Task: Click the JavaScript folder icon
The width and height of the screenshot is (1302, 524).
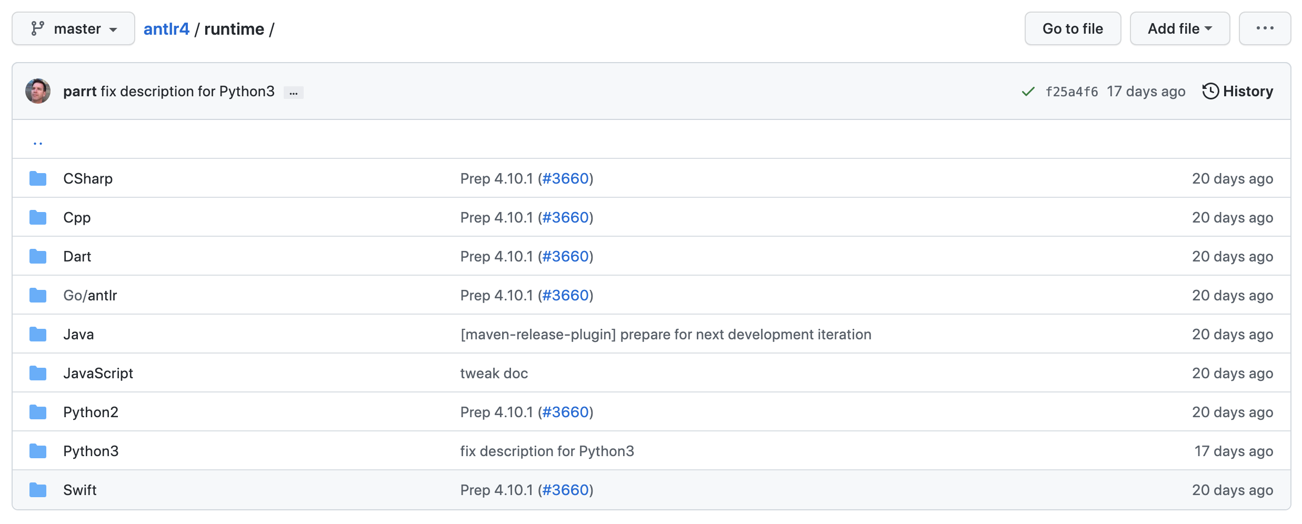Action: 38,373
